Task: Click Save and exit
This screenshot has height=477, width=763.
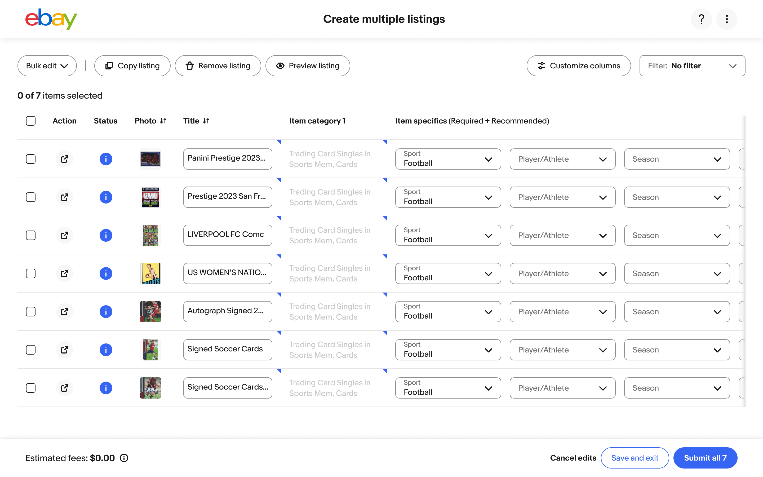Action: pyautogui.click(x=635, y=458)
